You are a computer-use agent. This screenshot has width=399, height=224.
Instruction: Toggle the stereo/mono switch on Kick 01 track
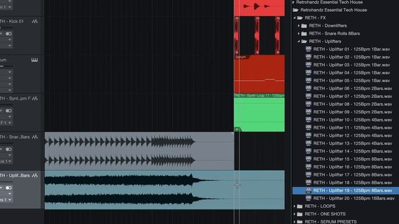(9, 34)
